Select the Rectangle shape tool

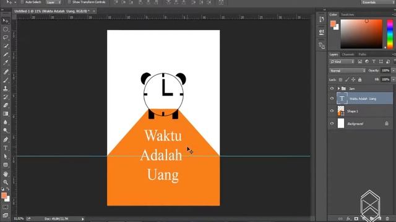point(6,165)
